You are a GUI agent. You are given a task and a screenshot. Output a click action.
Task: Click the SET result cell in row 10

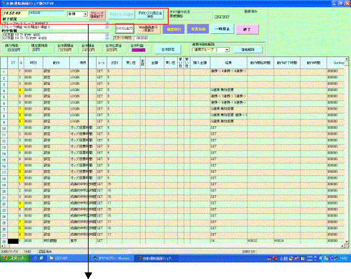point(228,129)
